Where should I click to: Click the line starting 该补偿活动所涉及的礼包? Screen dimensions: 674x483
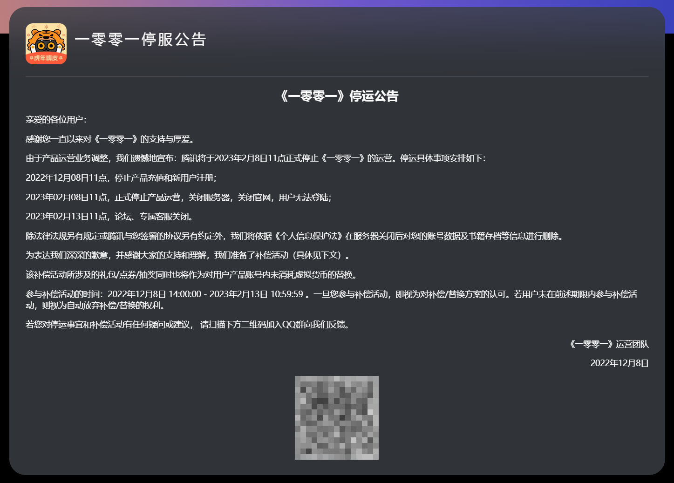[x=192, y=275]
